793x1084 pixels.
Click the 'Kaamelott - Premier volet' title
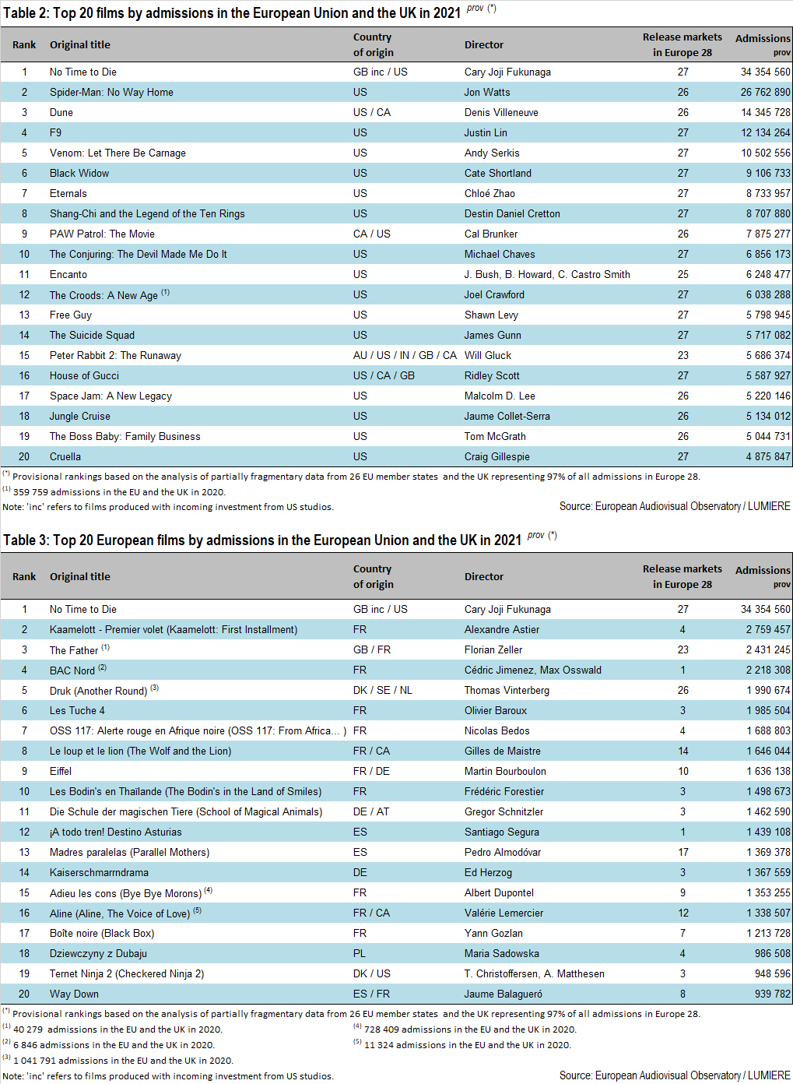pos(173,629)
